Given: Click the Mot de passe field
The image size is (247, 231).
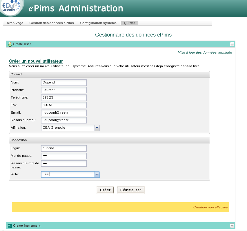Looking at the screenshot, I should pyautogui.click(x=64, y=156).
